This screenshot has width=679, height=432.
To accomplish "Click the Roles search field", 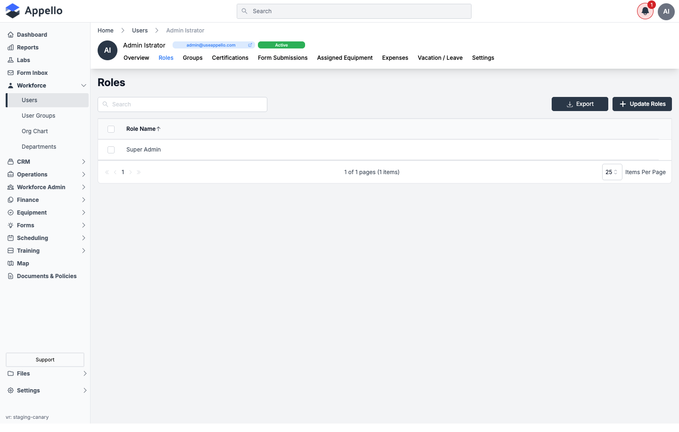I will click(x=182, y=104).
